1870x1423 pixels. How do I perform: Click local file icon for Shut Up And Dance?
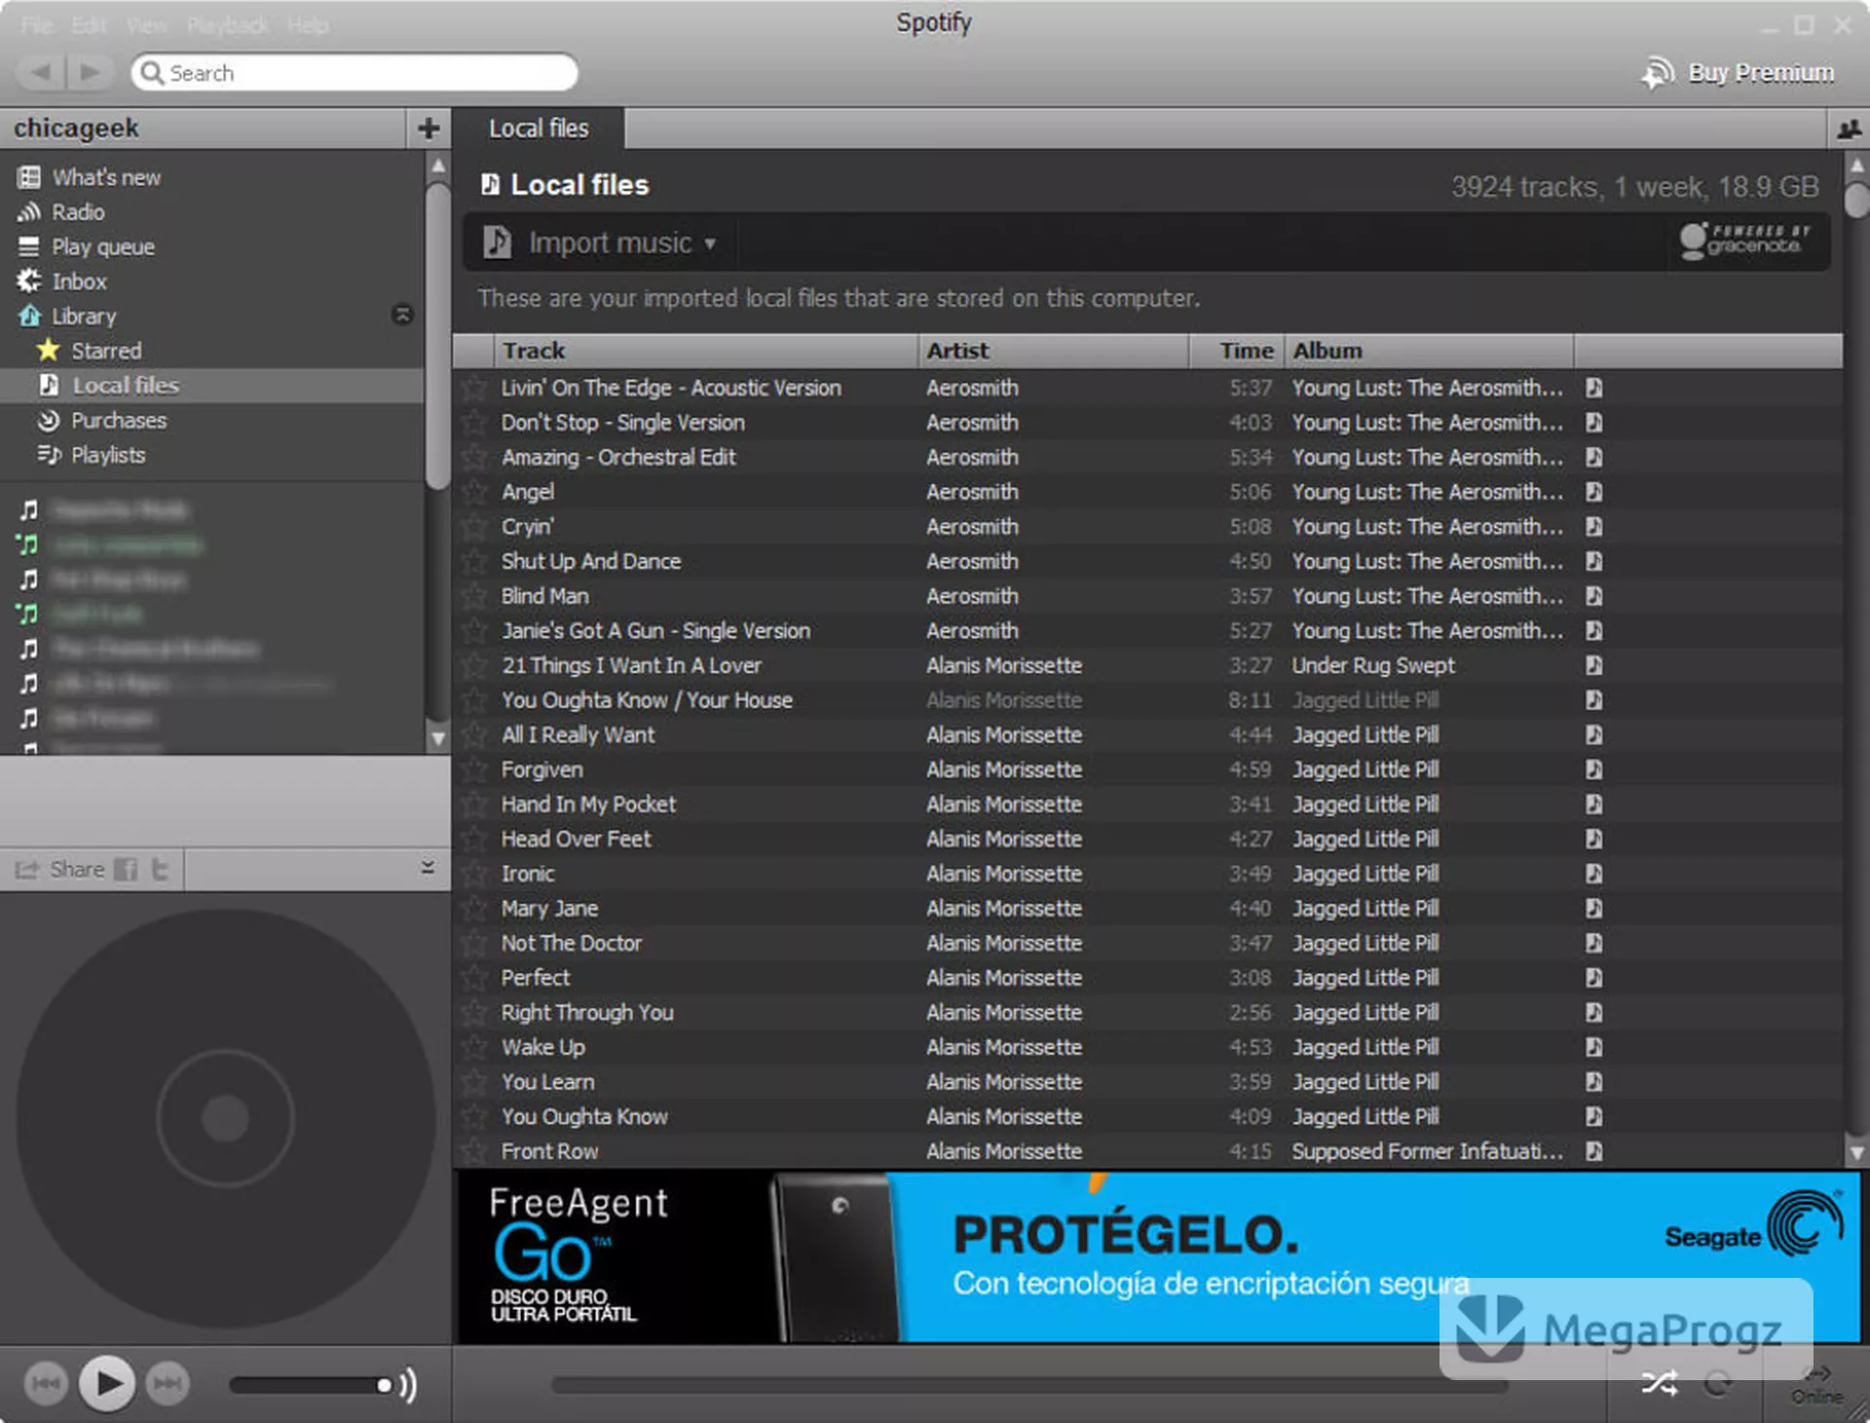click(x=1593, y=561)
